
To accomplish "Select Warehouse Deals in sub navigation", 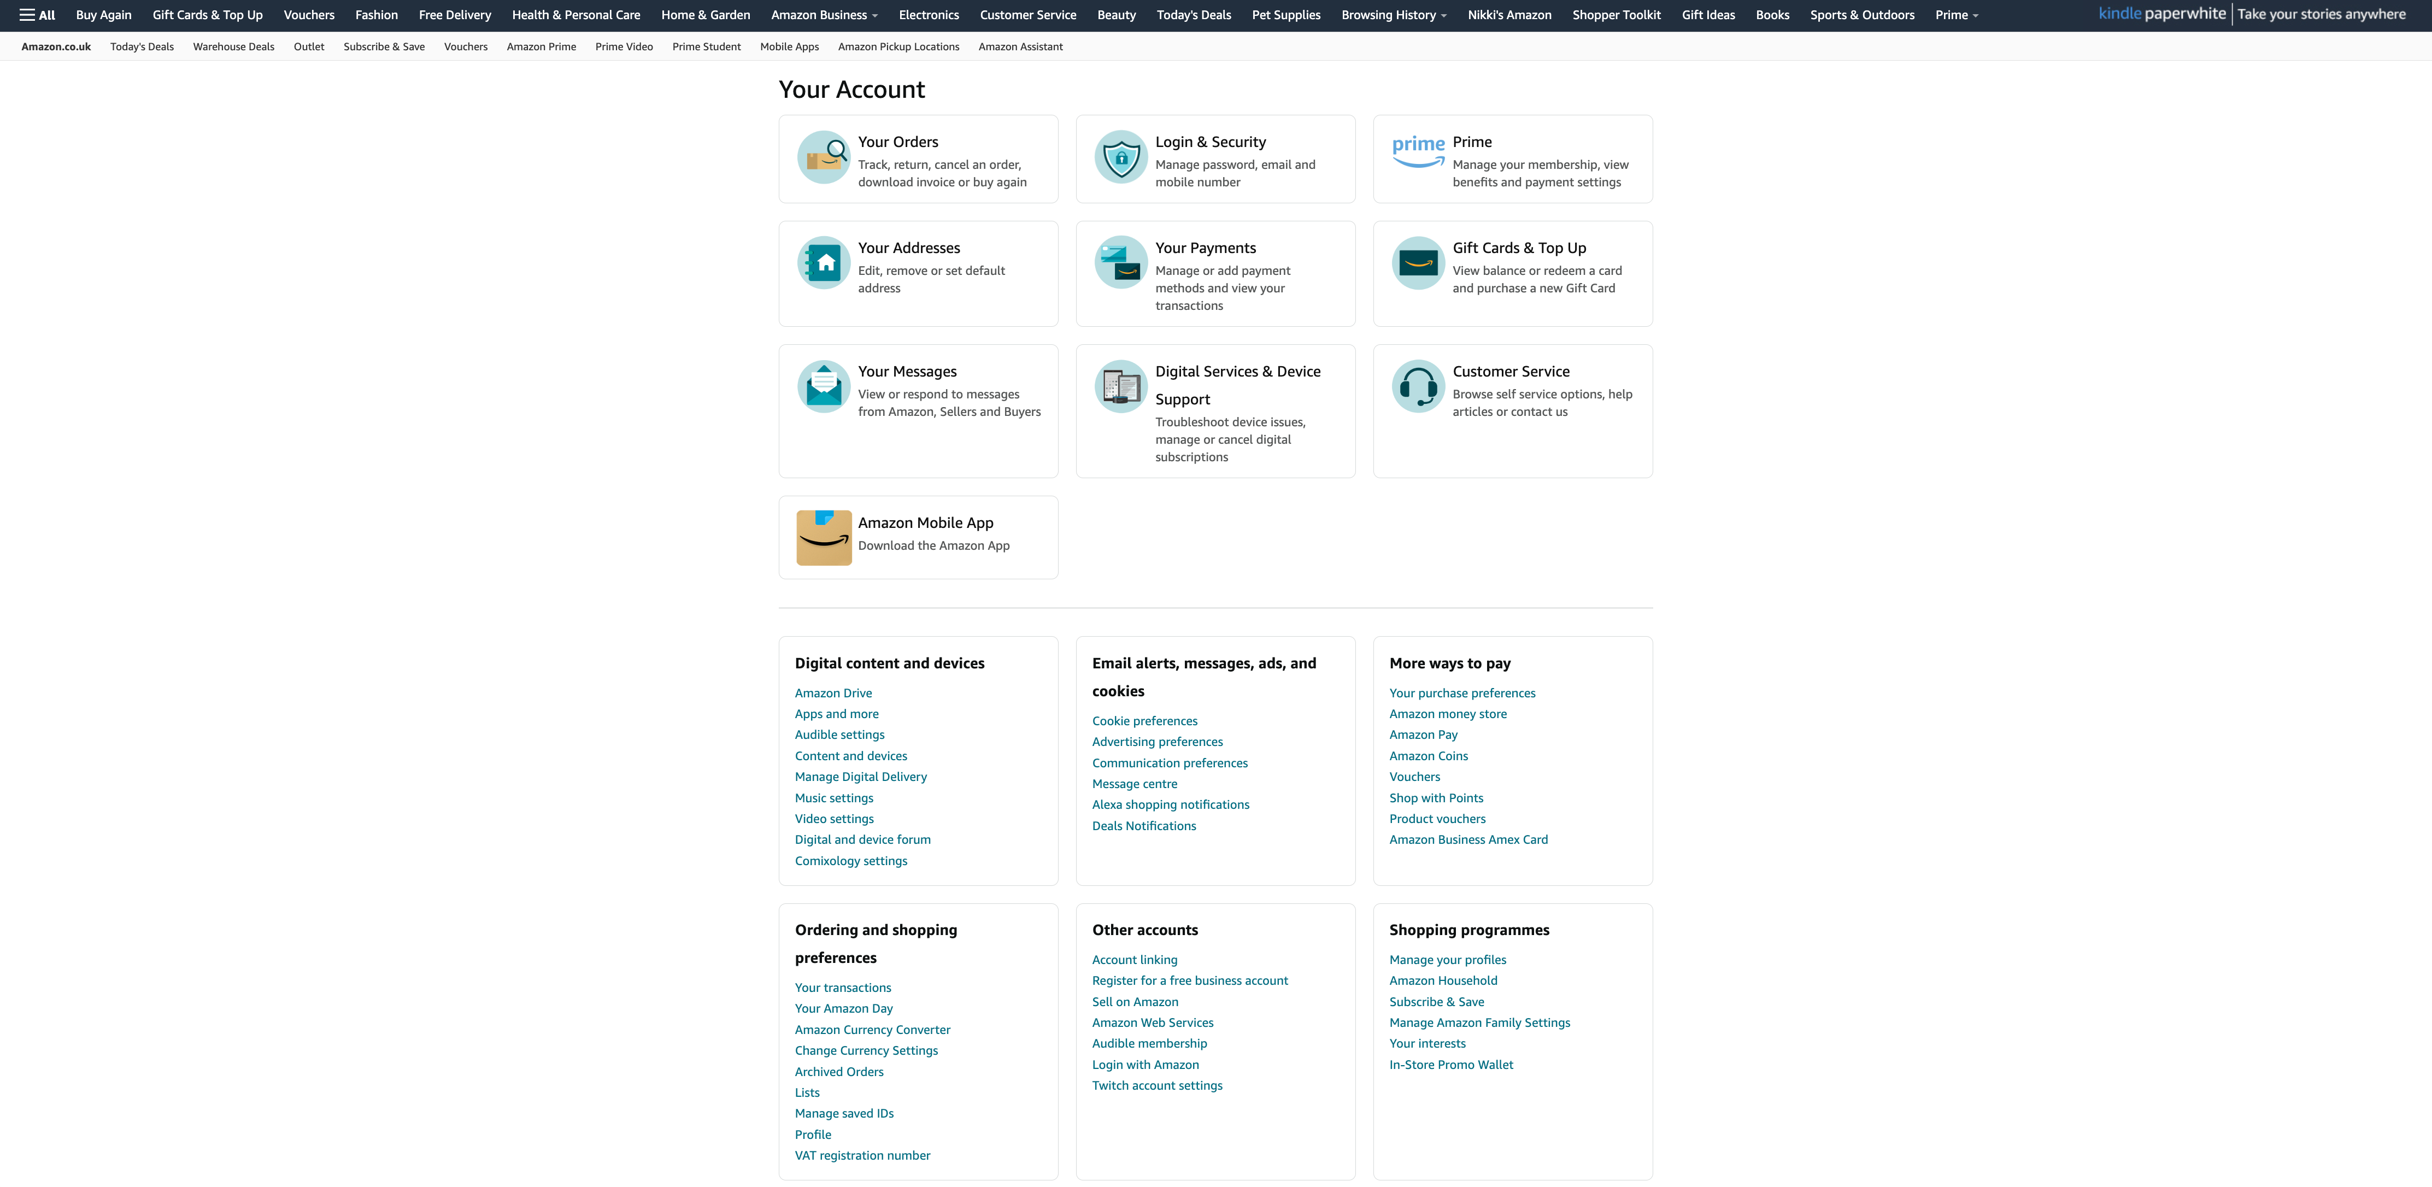I will [x=233, y=46].
